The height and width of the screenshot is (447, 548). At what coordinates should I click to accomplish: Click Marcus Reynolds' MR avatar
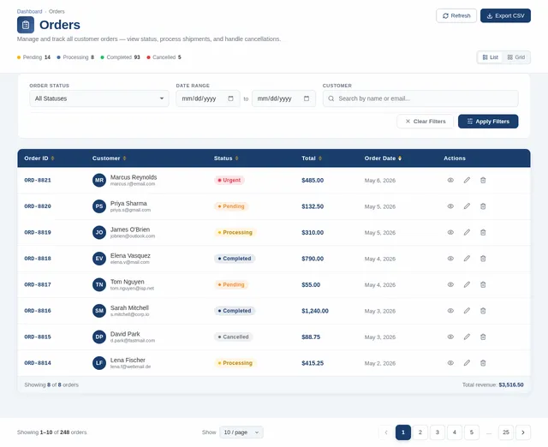[99, 181]
